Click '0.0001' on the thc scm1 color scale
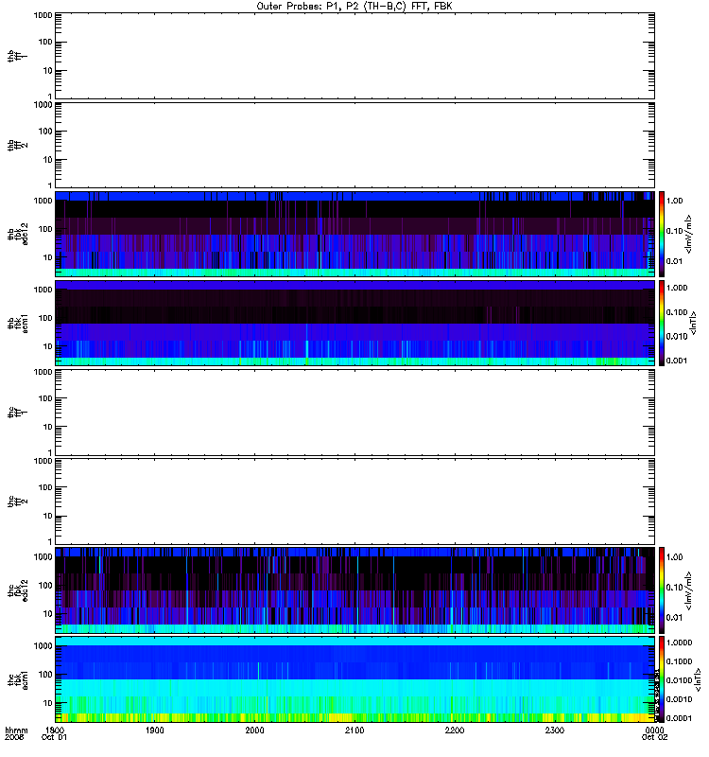This screenshot has width=709, height=757. tap(679, 718)
